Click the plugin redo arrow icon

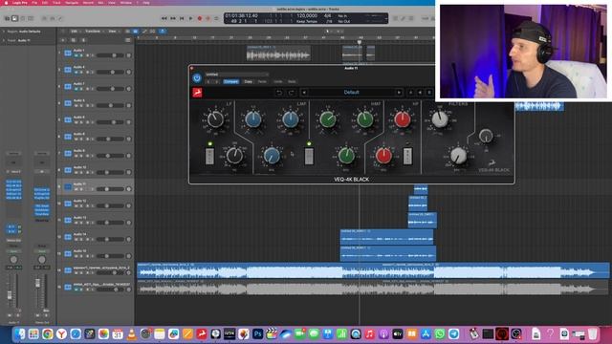pyautogui.click(x=291, y=93)
